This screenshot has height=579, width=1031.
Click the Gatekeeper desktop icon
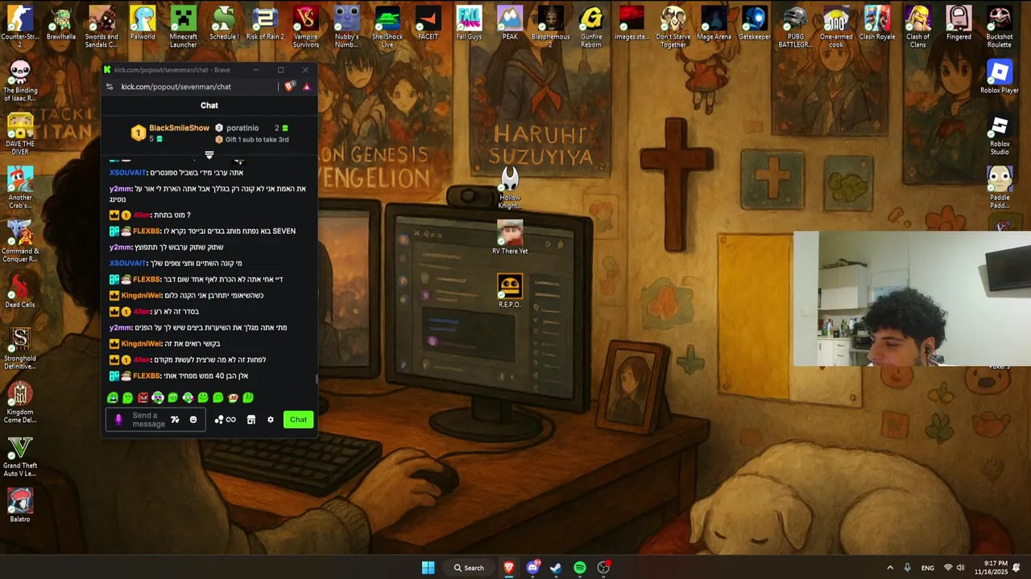point(755,23)
